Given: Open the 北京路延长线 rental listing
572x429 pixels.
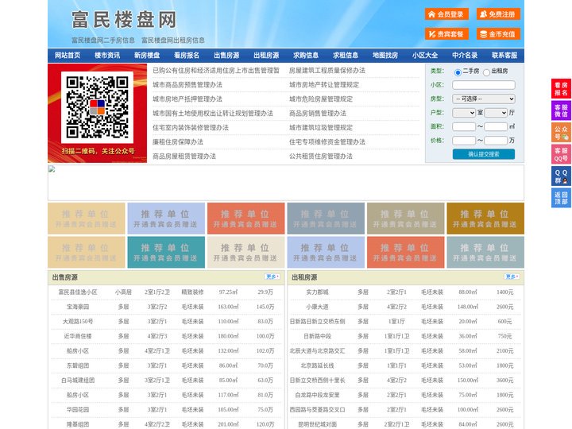Looking at the screenshot, I should (317, 365).
